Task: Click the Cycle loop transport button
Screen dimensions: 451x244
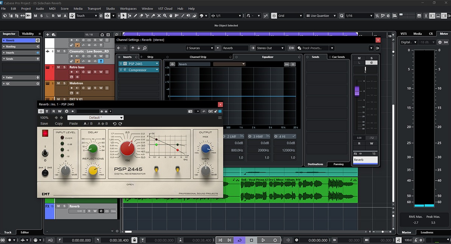Action: pos(239,240)
